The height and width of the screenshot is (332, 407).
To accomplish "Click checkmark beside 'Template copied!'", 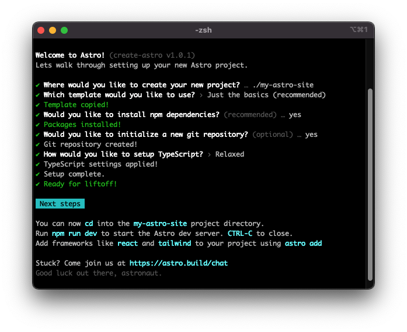I will [x=38, y=105].
